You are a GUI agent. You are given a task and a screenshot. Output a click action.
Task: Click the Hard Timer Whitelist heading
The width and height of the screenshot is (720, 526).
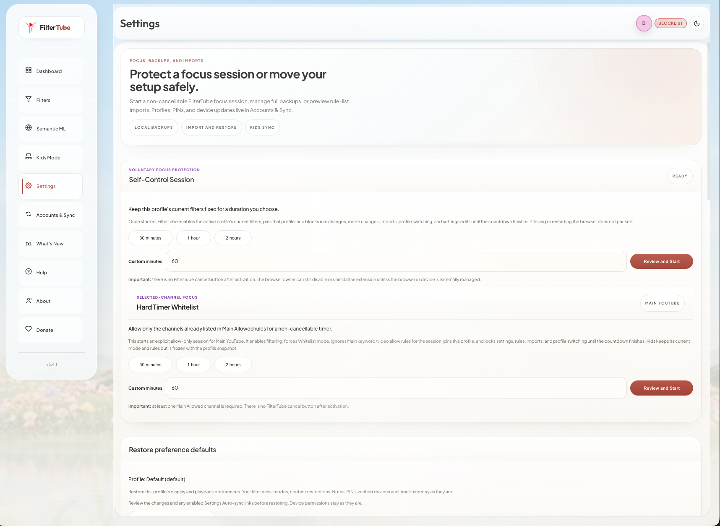(x=167, y=307)
